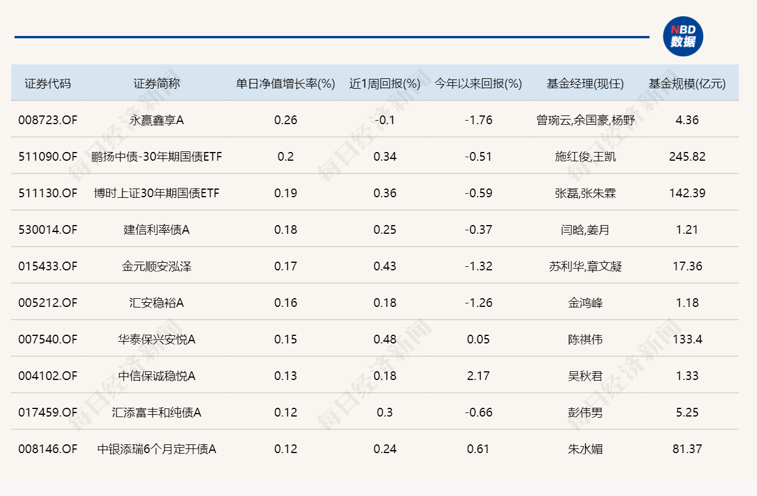
Task: Open 鹏扬中债-30年期国债ETF fund name
Action: (x=157, y=157)
